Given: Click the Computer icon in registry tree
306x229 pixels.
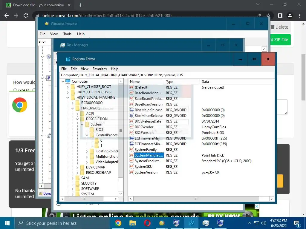Looking at the screenshot, I should [68, 81].
